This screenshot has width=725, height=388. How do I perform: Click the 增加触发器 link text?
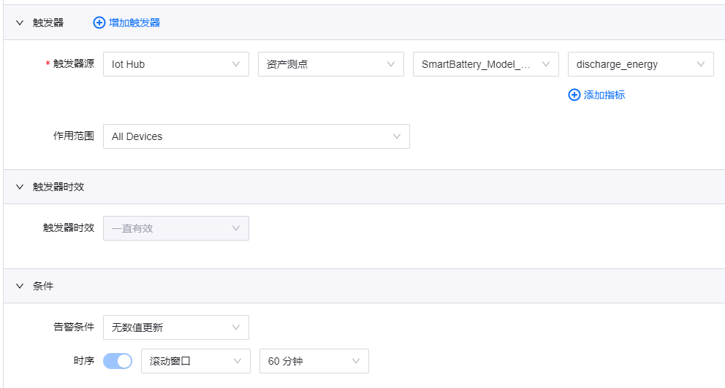[x=134, y=23]
